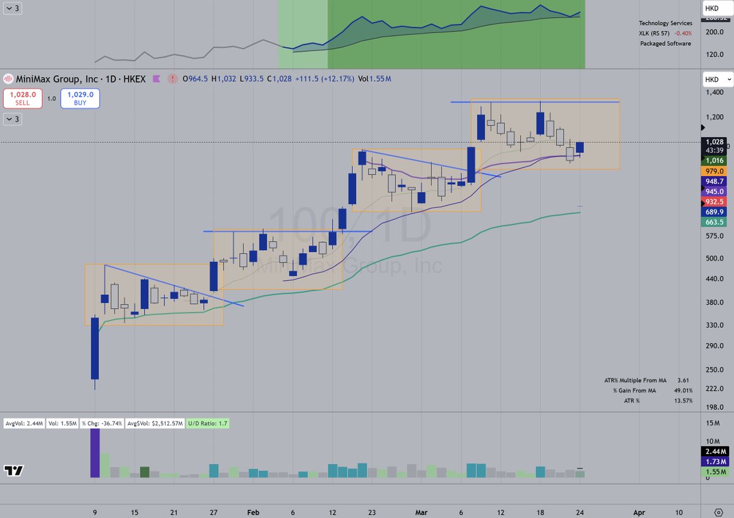Click the tall blue first-day candlestick
The width and height of the screenshot is (734, 518).
pyautogui.click(x=95, y=348)
